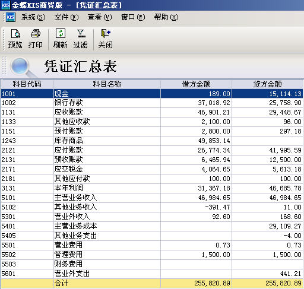The image size is (304, 289).
Task: Click the 借方金额 column header
Action: click(196, 84)
